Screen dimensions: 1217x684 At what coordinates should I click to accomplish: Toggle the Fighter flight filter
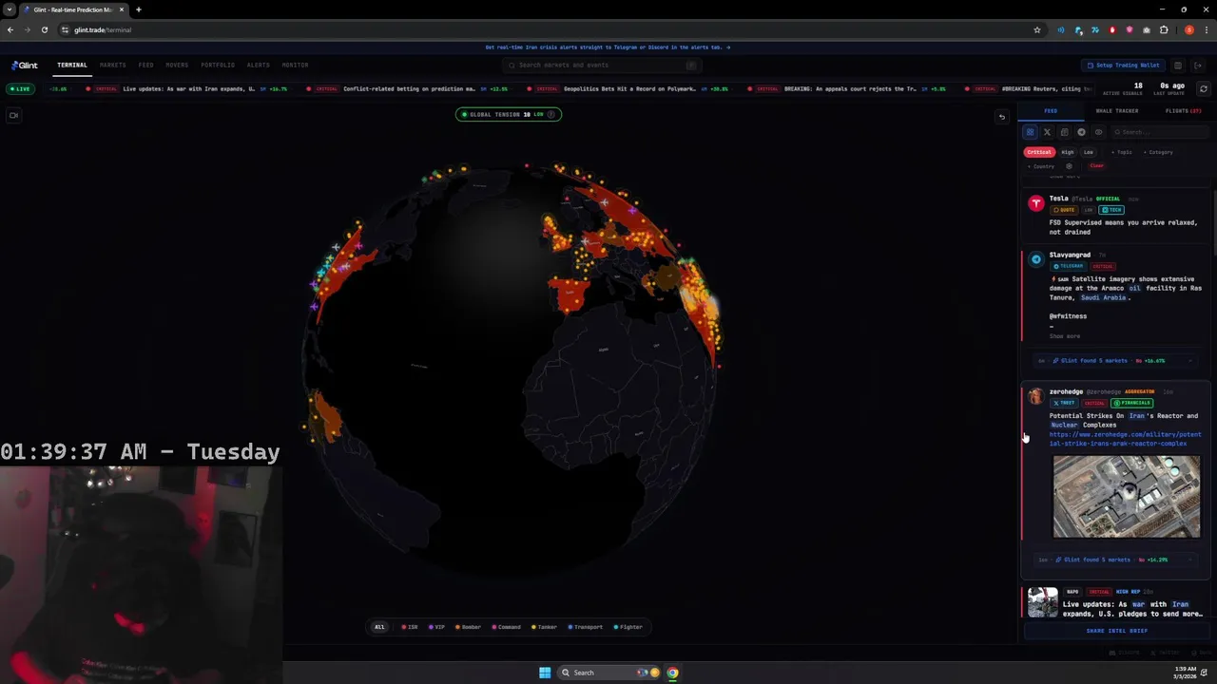coord(628,627)
